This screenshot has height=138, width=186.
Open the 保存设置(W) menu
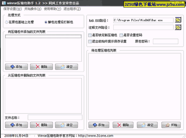(x=13, y=9)
